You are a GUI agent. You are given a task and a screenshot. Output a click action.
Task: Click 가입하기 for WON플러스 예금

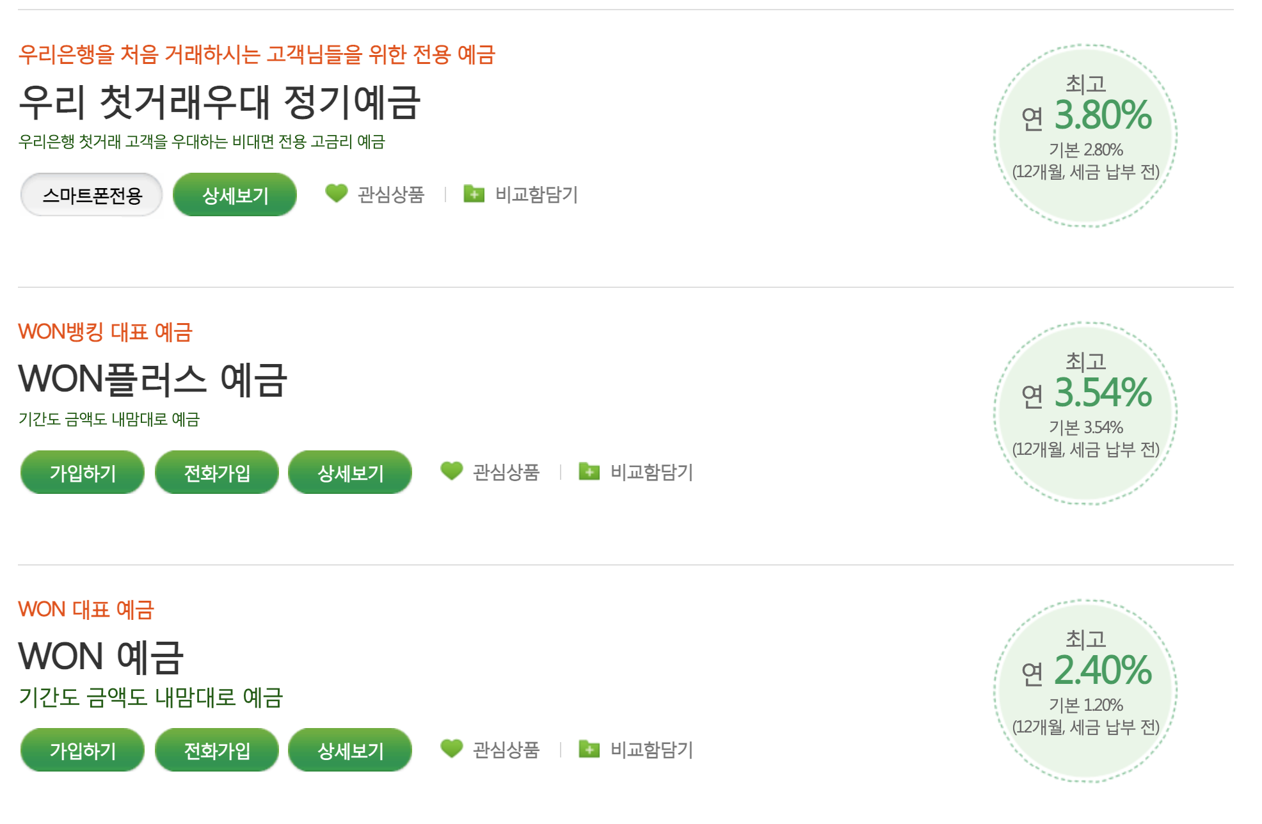[82, 472]
